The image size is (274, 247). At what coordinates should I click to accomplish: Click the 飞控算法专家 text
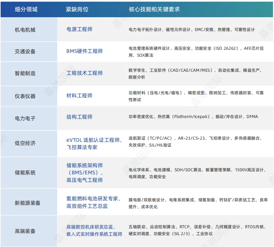[x=82, y=147]
